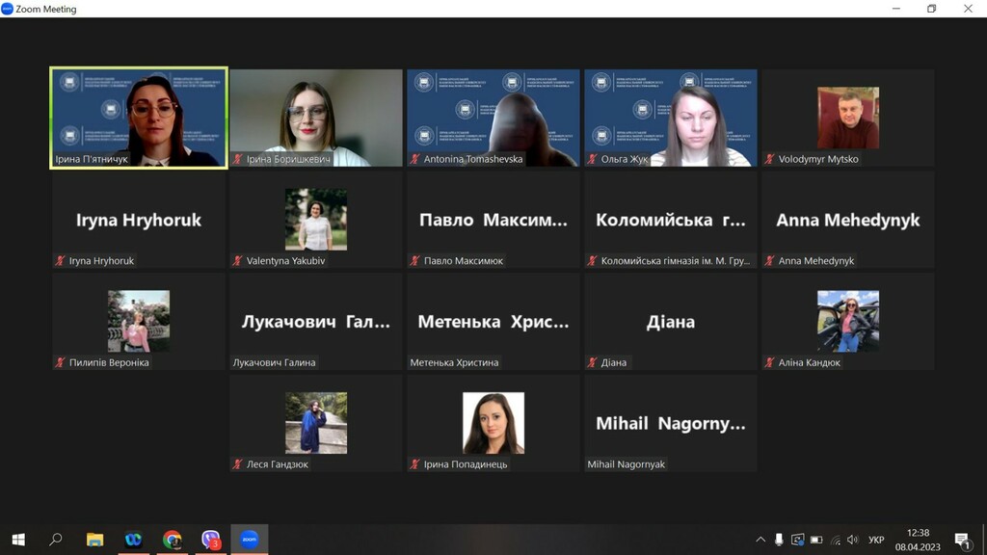Open the Windows Start menu
Screen dimensions: 987x555
coord(18,540)
